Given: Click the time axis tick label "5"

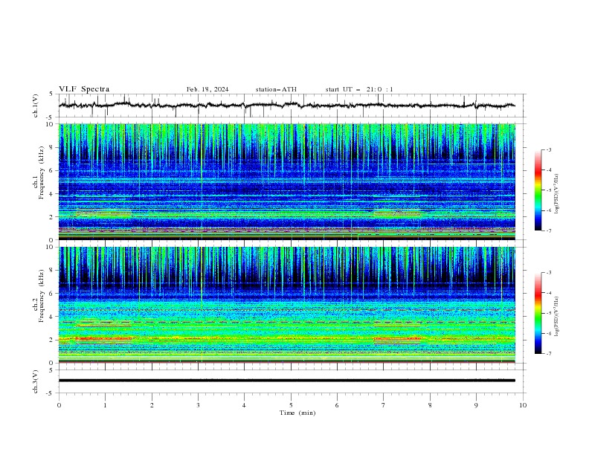Looking at the screenshot, I should pyautogui.click(x=291, y=405).
